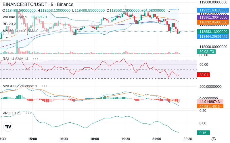Screen dimensions: 230x143
Task: Click the orange 118892.95000000 price label
Action: (213, 22)
